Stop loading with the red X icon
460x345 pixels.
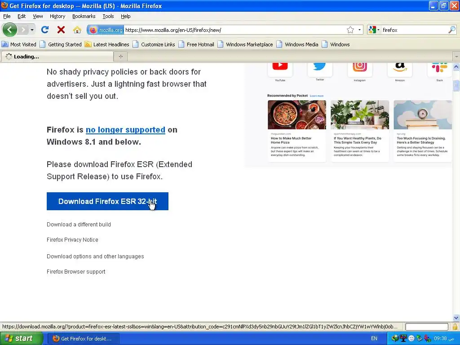61,30
